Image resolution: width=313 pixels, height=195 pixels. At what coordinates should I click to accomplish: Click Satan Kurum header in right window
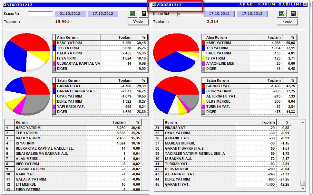click(x=228, y=80)
